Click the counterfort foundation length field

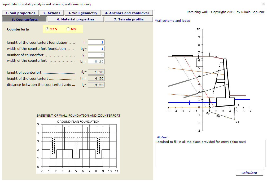96,42
